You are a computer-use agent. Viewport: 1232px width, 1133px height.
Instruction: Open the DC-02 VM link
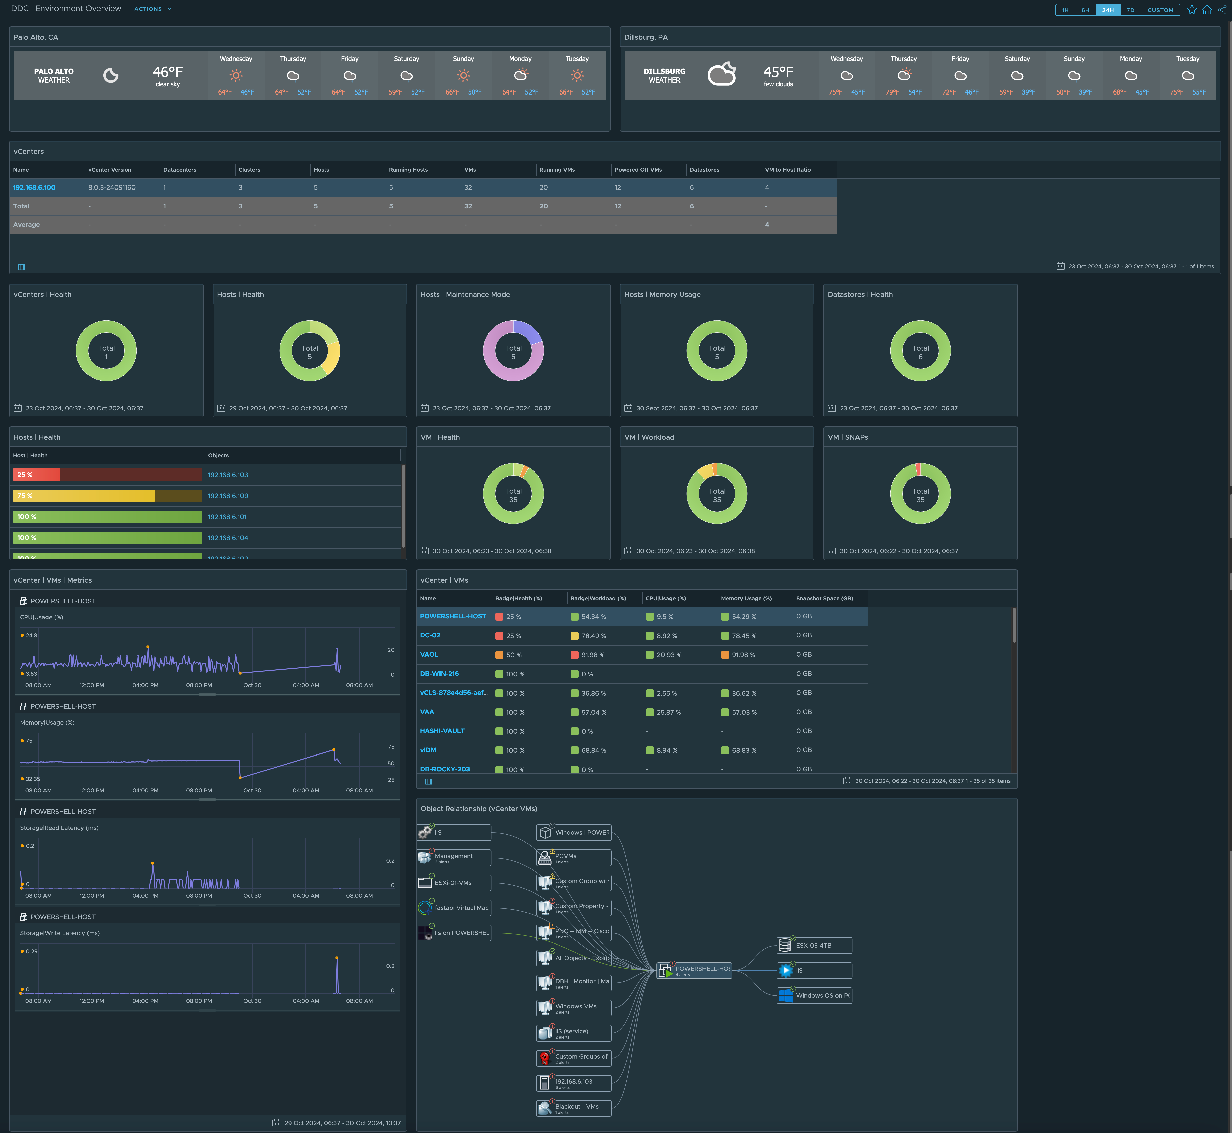[x=430, y=635]
